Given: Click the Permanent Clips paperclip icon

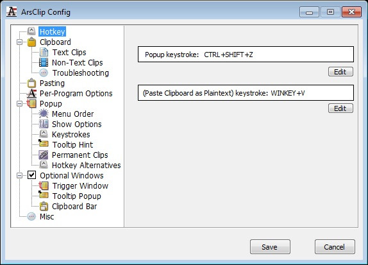Looking at the screenshot, I should click(x=44, y=155).
